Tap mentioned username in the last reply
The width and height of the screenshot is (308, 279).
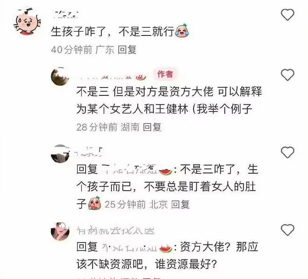(x=136, y=247)
